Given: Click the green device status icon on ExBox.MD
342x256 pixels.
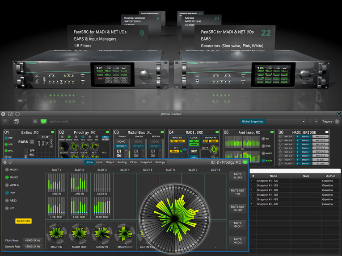Looking at the screenshot, I should tap(52, 132).
